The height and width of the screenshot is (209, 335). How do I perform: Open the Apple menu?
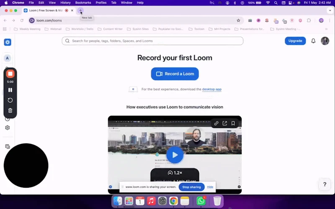pos(6,3)
